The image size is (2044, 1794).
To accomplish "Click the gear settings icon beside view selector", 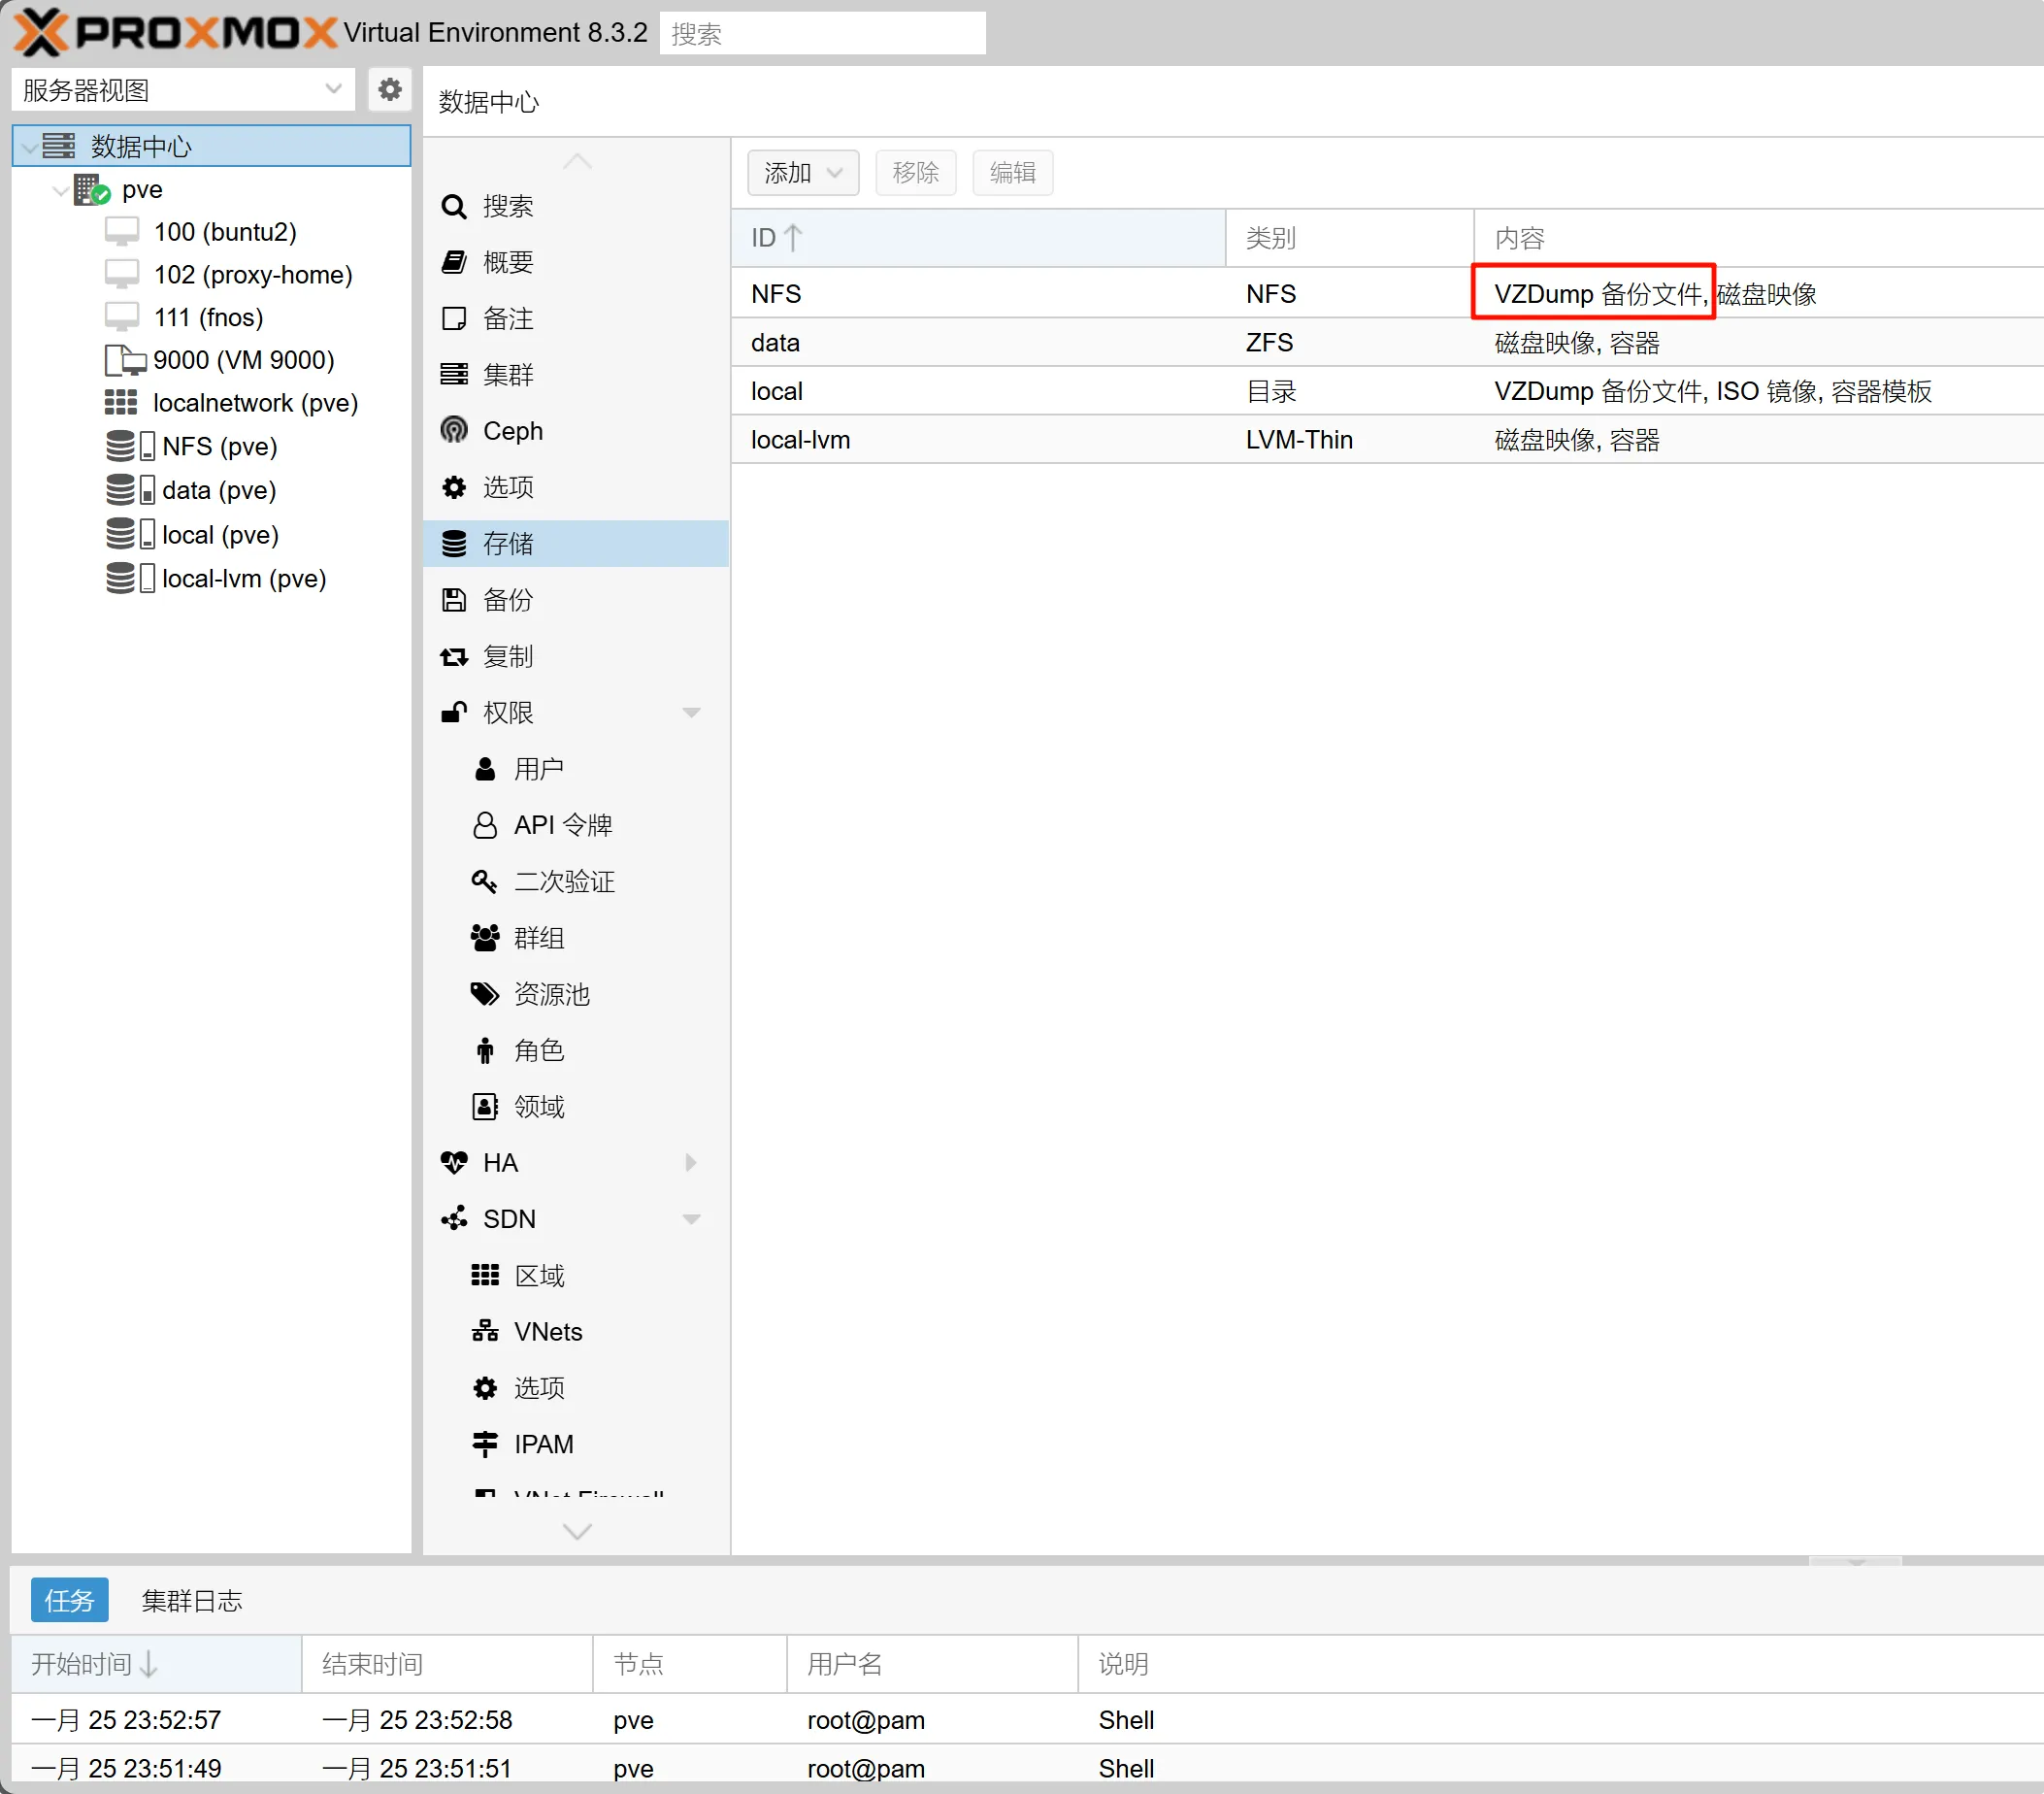I will (x=389, y=90).
